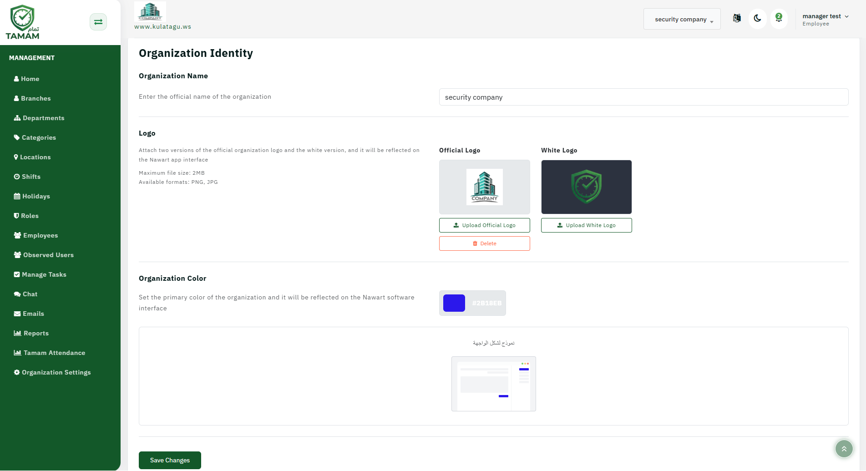This screenshot has height=471, width=866.
Task: Open the security company selector dropdown
Action: (682, 19)
